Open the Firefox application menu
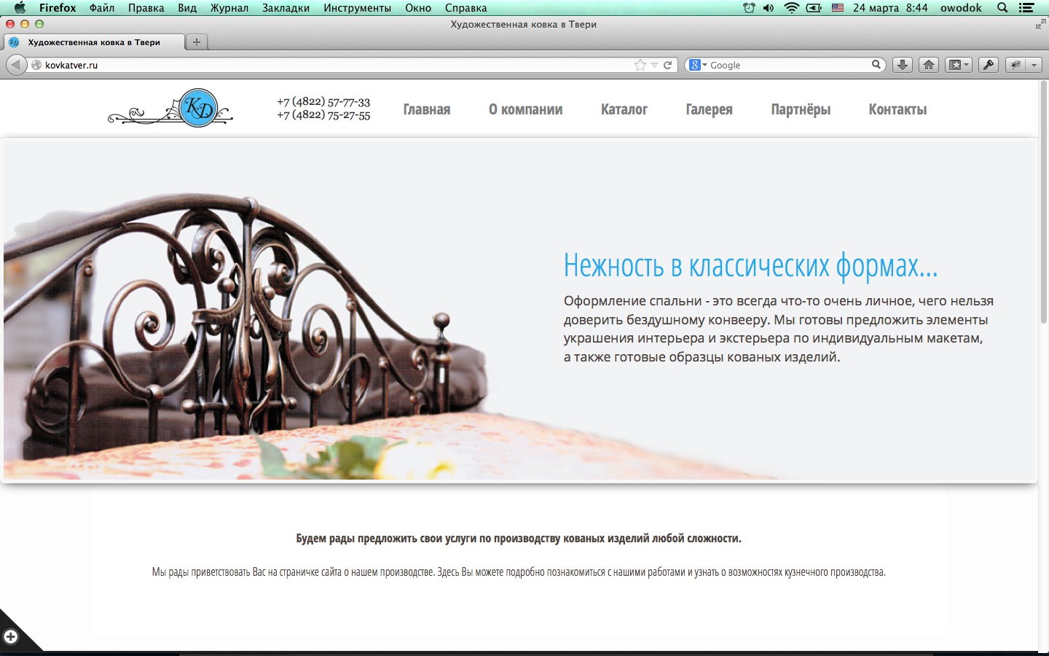 (x=58, y=8)
